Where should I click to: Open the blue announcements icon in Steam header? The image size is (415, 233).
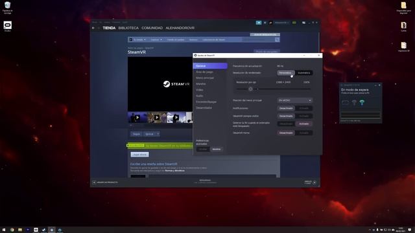pos(259,23)
